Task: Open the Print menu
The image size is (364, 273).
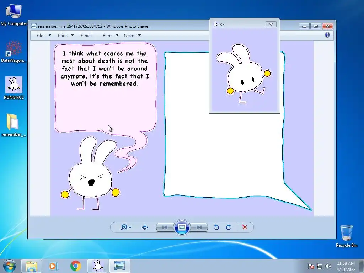Action: [63, 36]
